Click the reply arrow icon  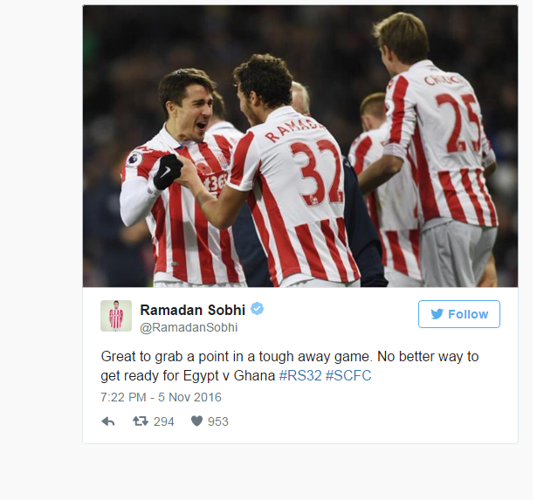tap(108, 421)
